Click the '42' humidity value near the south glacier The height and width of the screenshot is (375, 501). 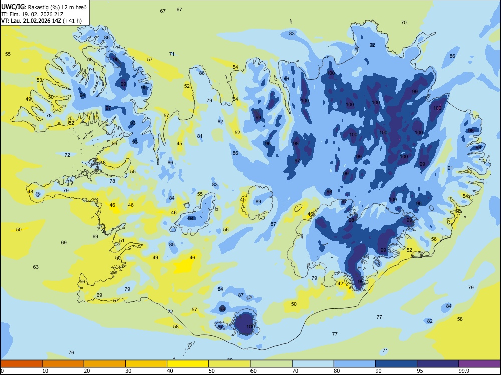340,284
